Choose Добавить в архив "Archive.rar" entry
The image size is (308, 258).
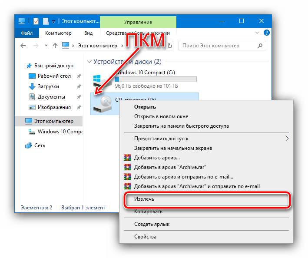[206, 167]
